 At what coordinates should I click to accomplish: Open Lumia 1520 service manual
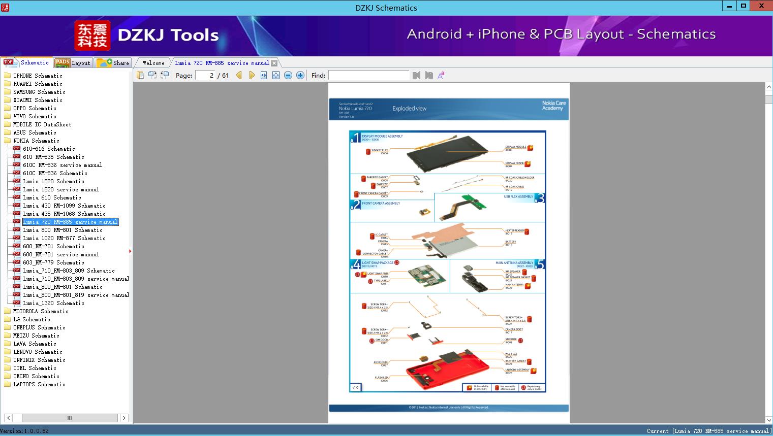61,189
